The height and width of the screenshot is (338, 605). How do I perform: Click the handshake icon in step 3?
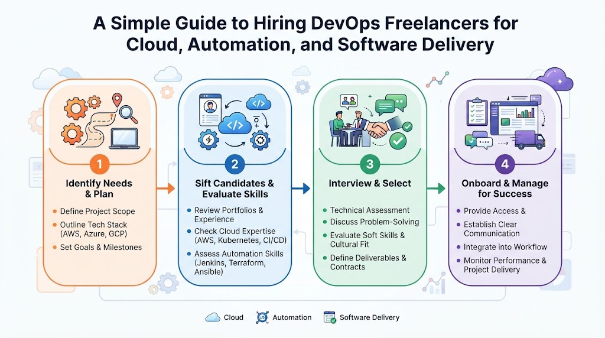coord(382,126)
